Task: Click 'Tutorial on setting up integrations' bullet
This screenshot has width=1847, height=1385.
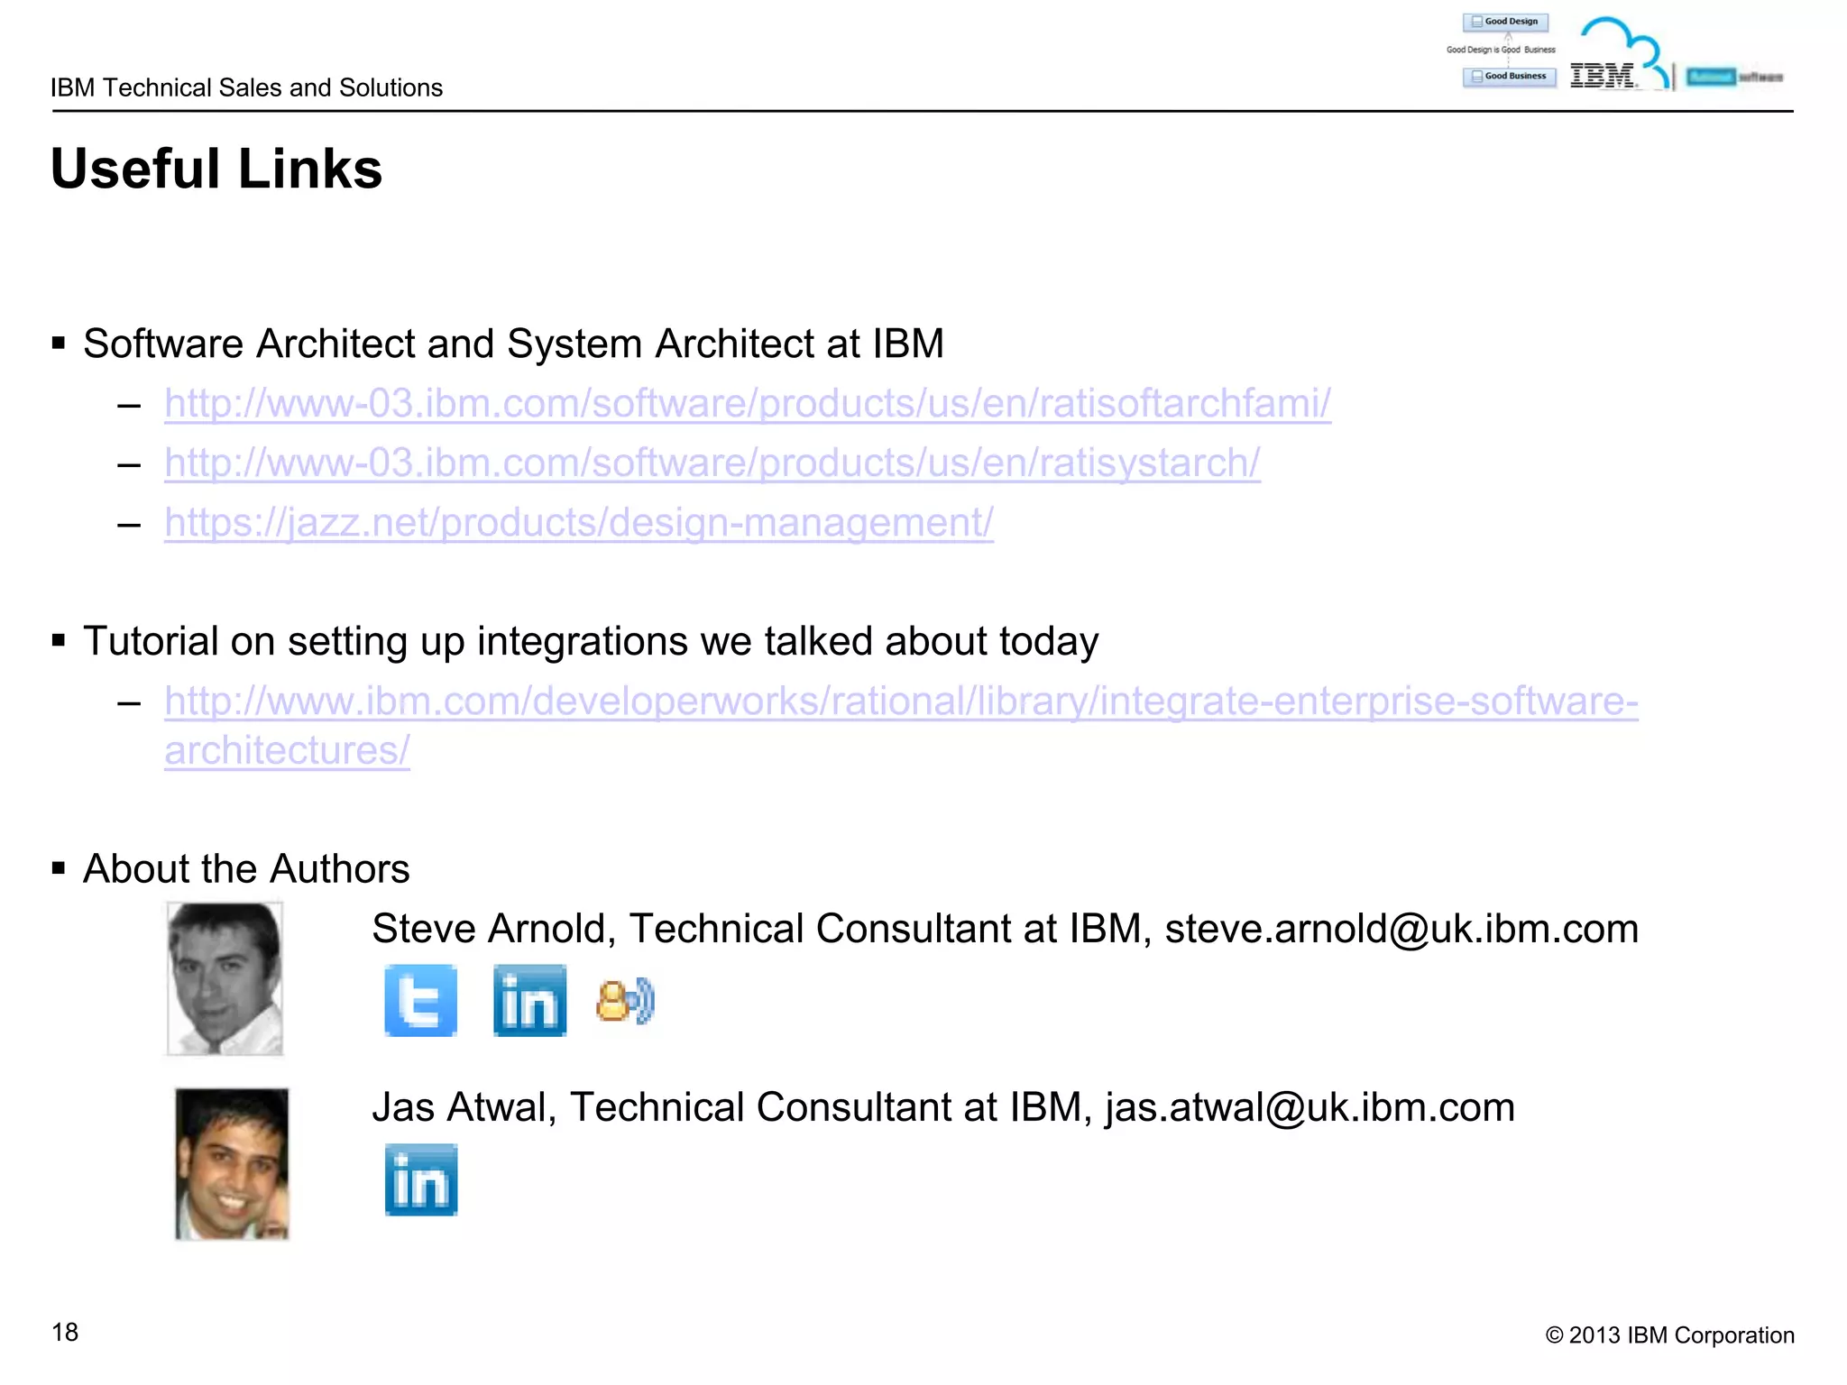Action: click(591, 641)
